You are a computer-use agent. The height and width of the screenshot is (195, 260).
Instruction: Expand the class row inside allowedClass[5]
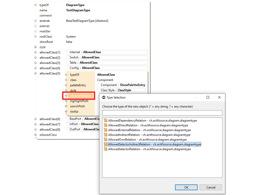[66, 80]
